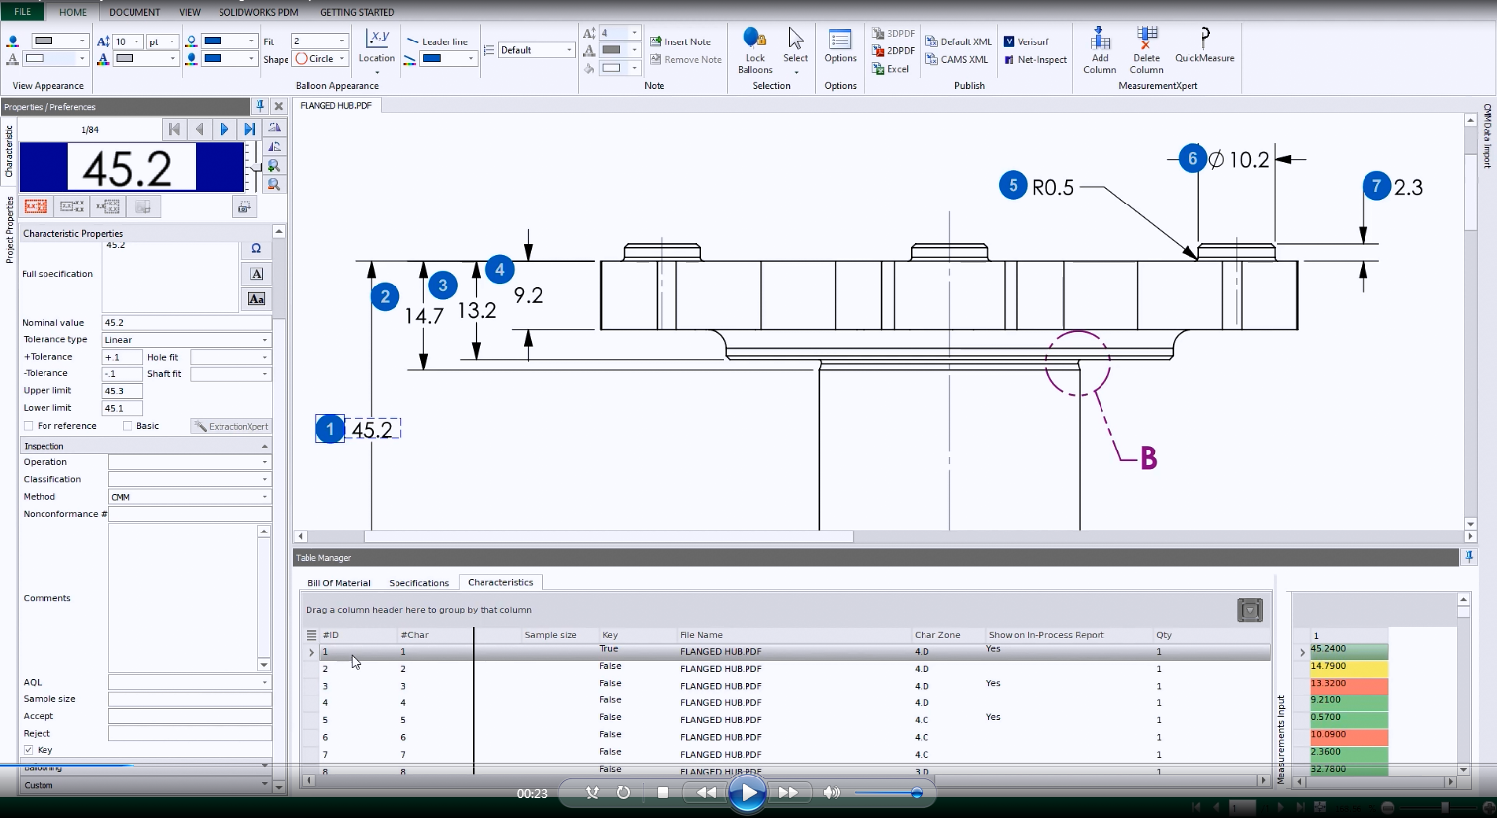Image resolution: width=1497 pixels, height=818 pixels.
Task: Open the Options ribbon button
Action: pyautogui.click(x=840, y=47)
